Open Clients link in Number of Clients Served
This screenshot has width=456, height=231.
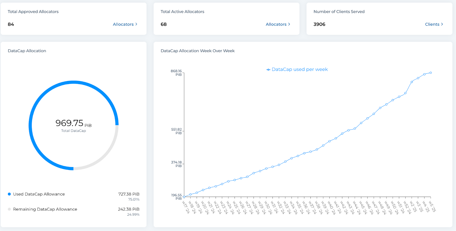(432, 24)
